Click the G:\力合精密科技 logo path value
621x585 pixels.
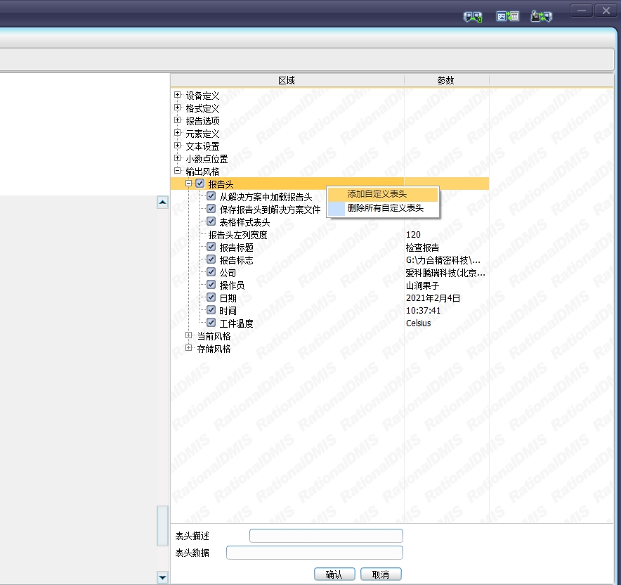coord(443,260)
